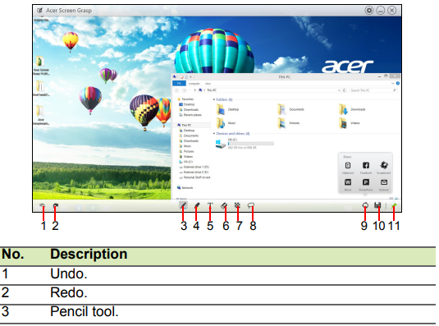Share capture to Scrapboard
Viewport: 439px width, 326px height.
pos(384,168)
